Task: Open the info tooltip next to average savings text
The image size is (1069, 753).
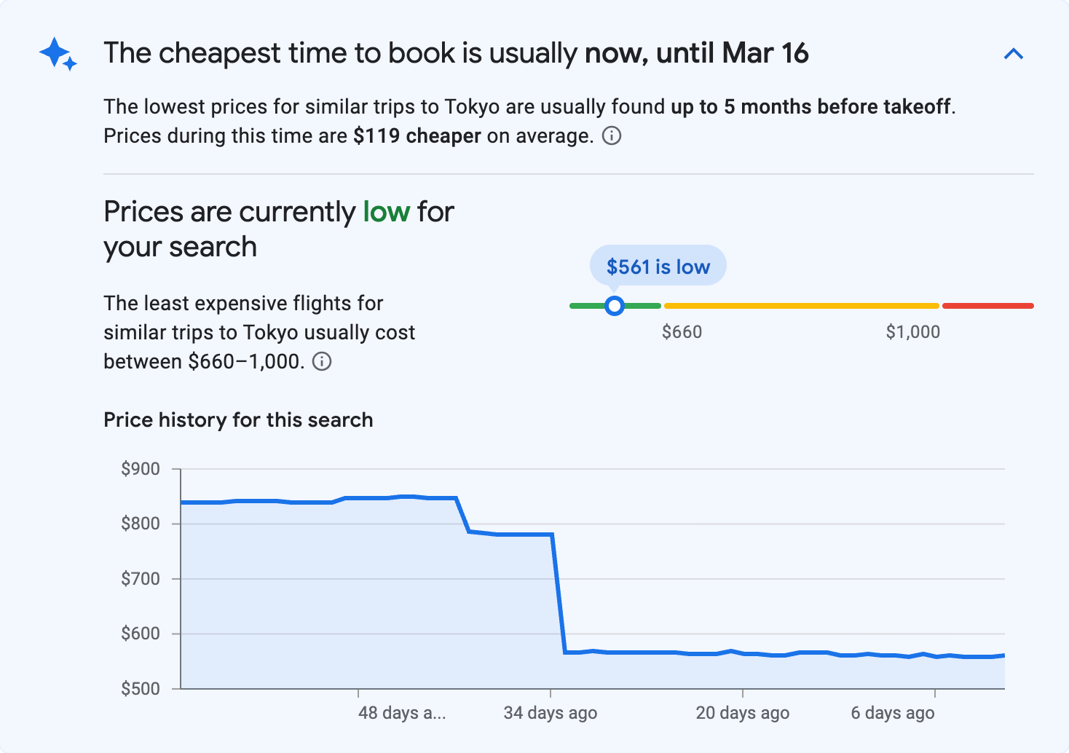Action: pos(612,136)
